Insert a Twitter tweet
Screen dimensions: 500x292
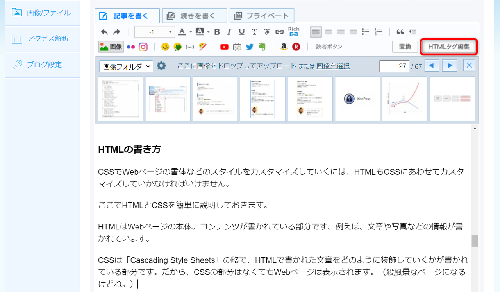point(249,47)
